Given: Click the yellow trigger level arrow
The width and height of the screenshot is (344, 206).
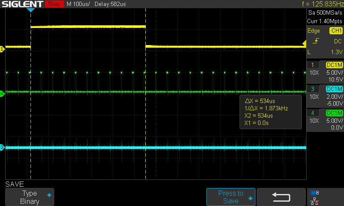Looking at the screenshot, I should click(304, 43).
